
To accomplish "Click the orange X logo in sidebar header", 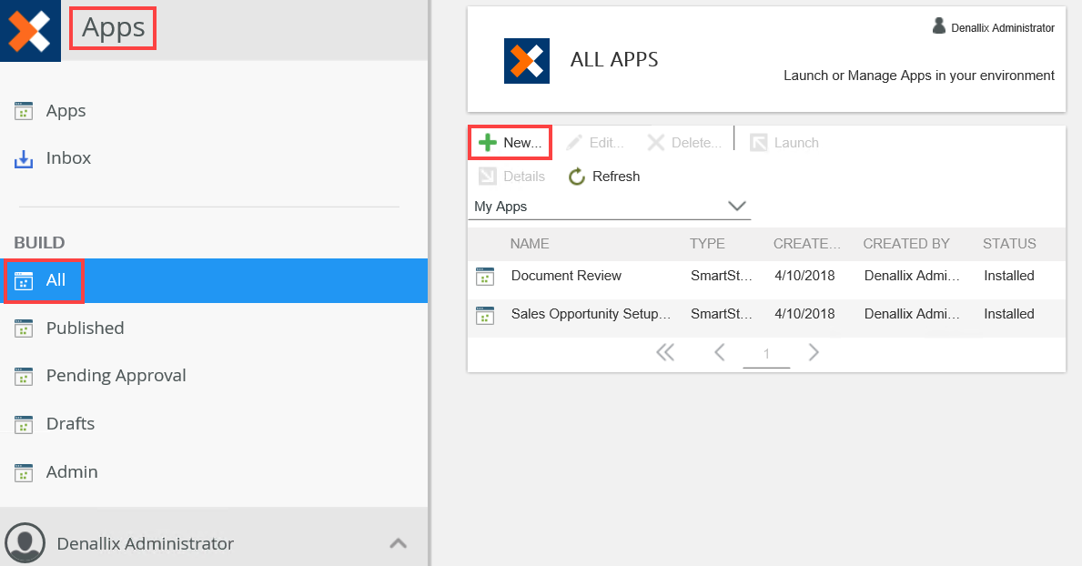I will [30, 31].
